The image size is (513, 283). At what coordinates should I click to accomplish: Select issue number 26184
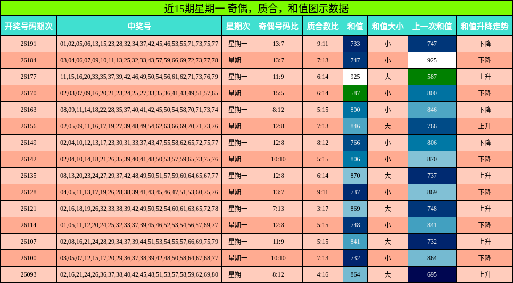click(x=28, y=60)
